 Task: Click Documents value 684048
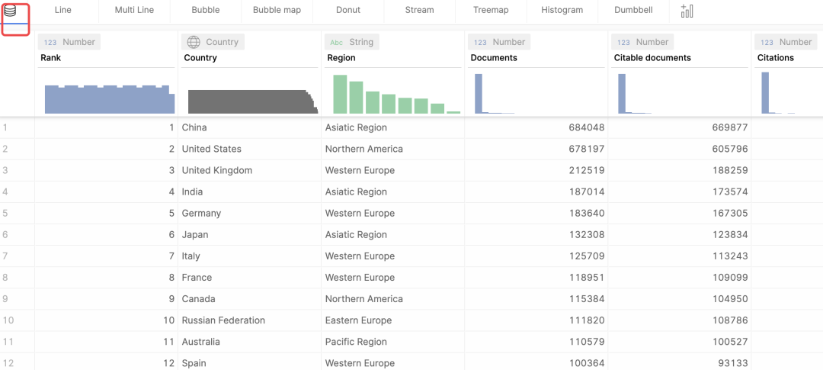pyautogui.click(x=587, y=127)
